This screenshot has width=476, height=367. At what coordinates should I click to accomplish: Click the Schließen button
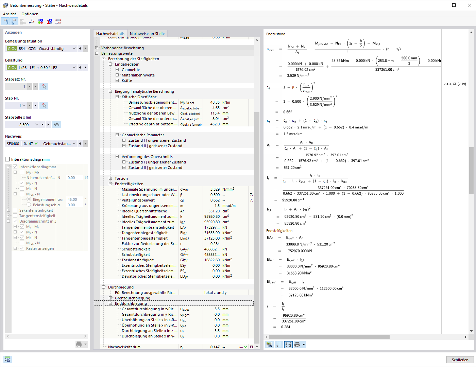pyautogui.click(x=460, y=360)
